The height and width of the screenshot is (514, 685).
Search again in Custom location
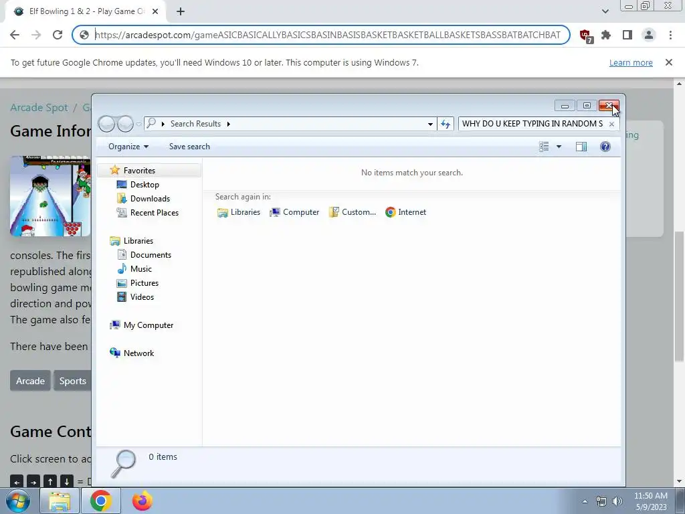[x=353, y=212]
